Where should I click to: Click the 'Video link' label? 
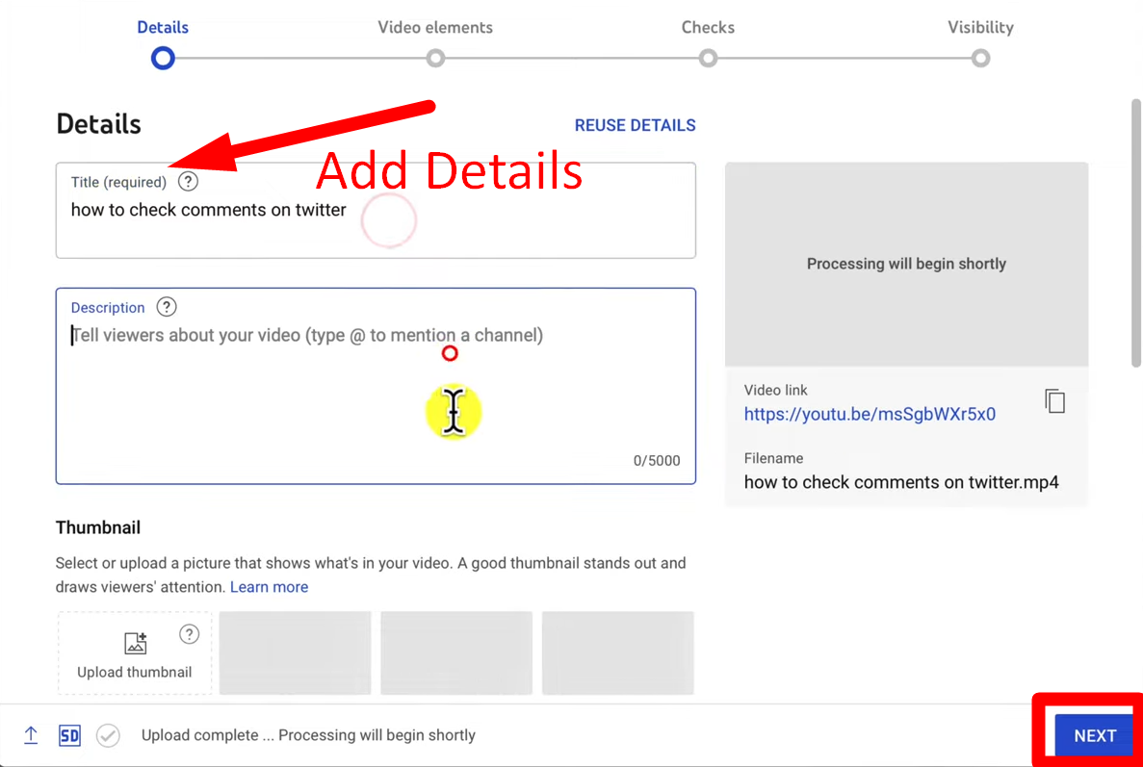click(x=775, y=390)
